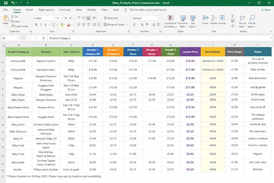The image size is (274, 183).
Task: Apply Comma Style format
Action: click(x=147, y=25)
